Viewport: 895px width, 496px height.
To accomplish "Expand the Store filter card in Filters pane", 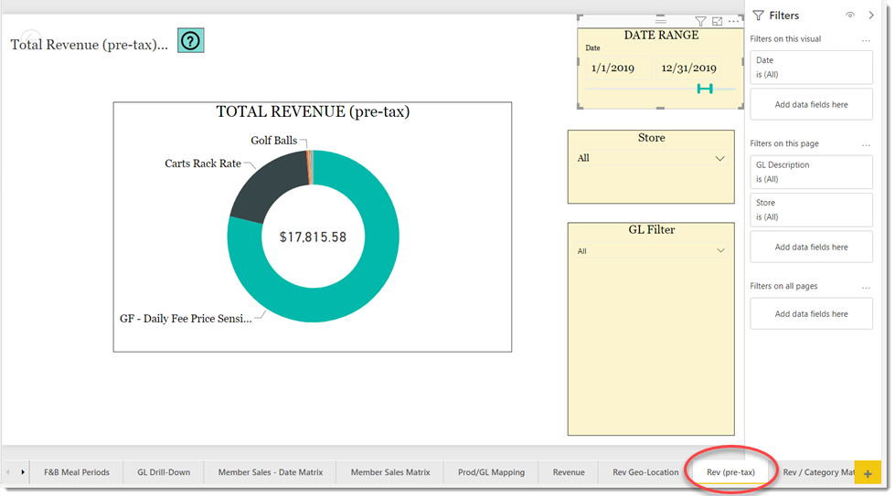I will click(811, 210).
